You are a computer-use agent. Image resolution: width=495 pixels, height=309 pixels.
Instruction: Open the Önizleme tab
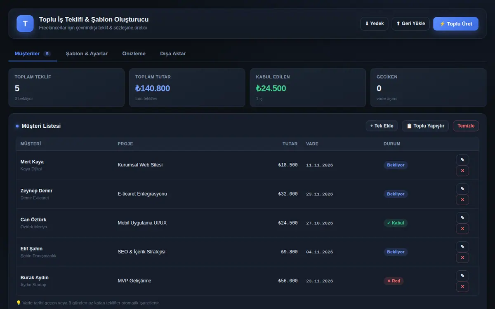134,54
